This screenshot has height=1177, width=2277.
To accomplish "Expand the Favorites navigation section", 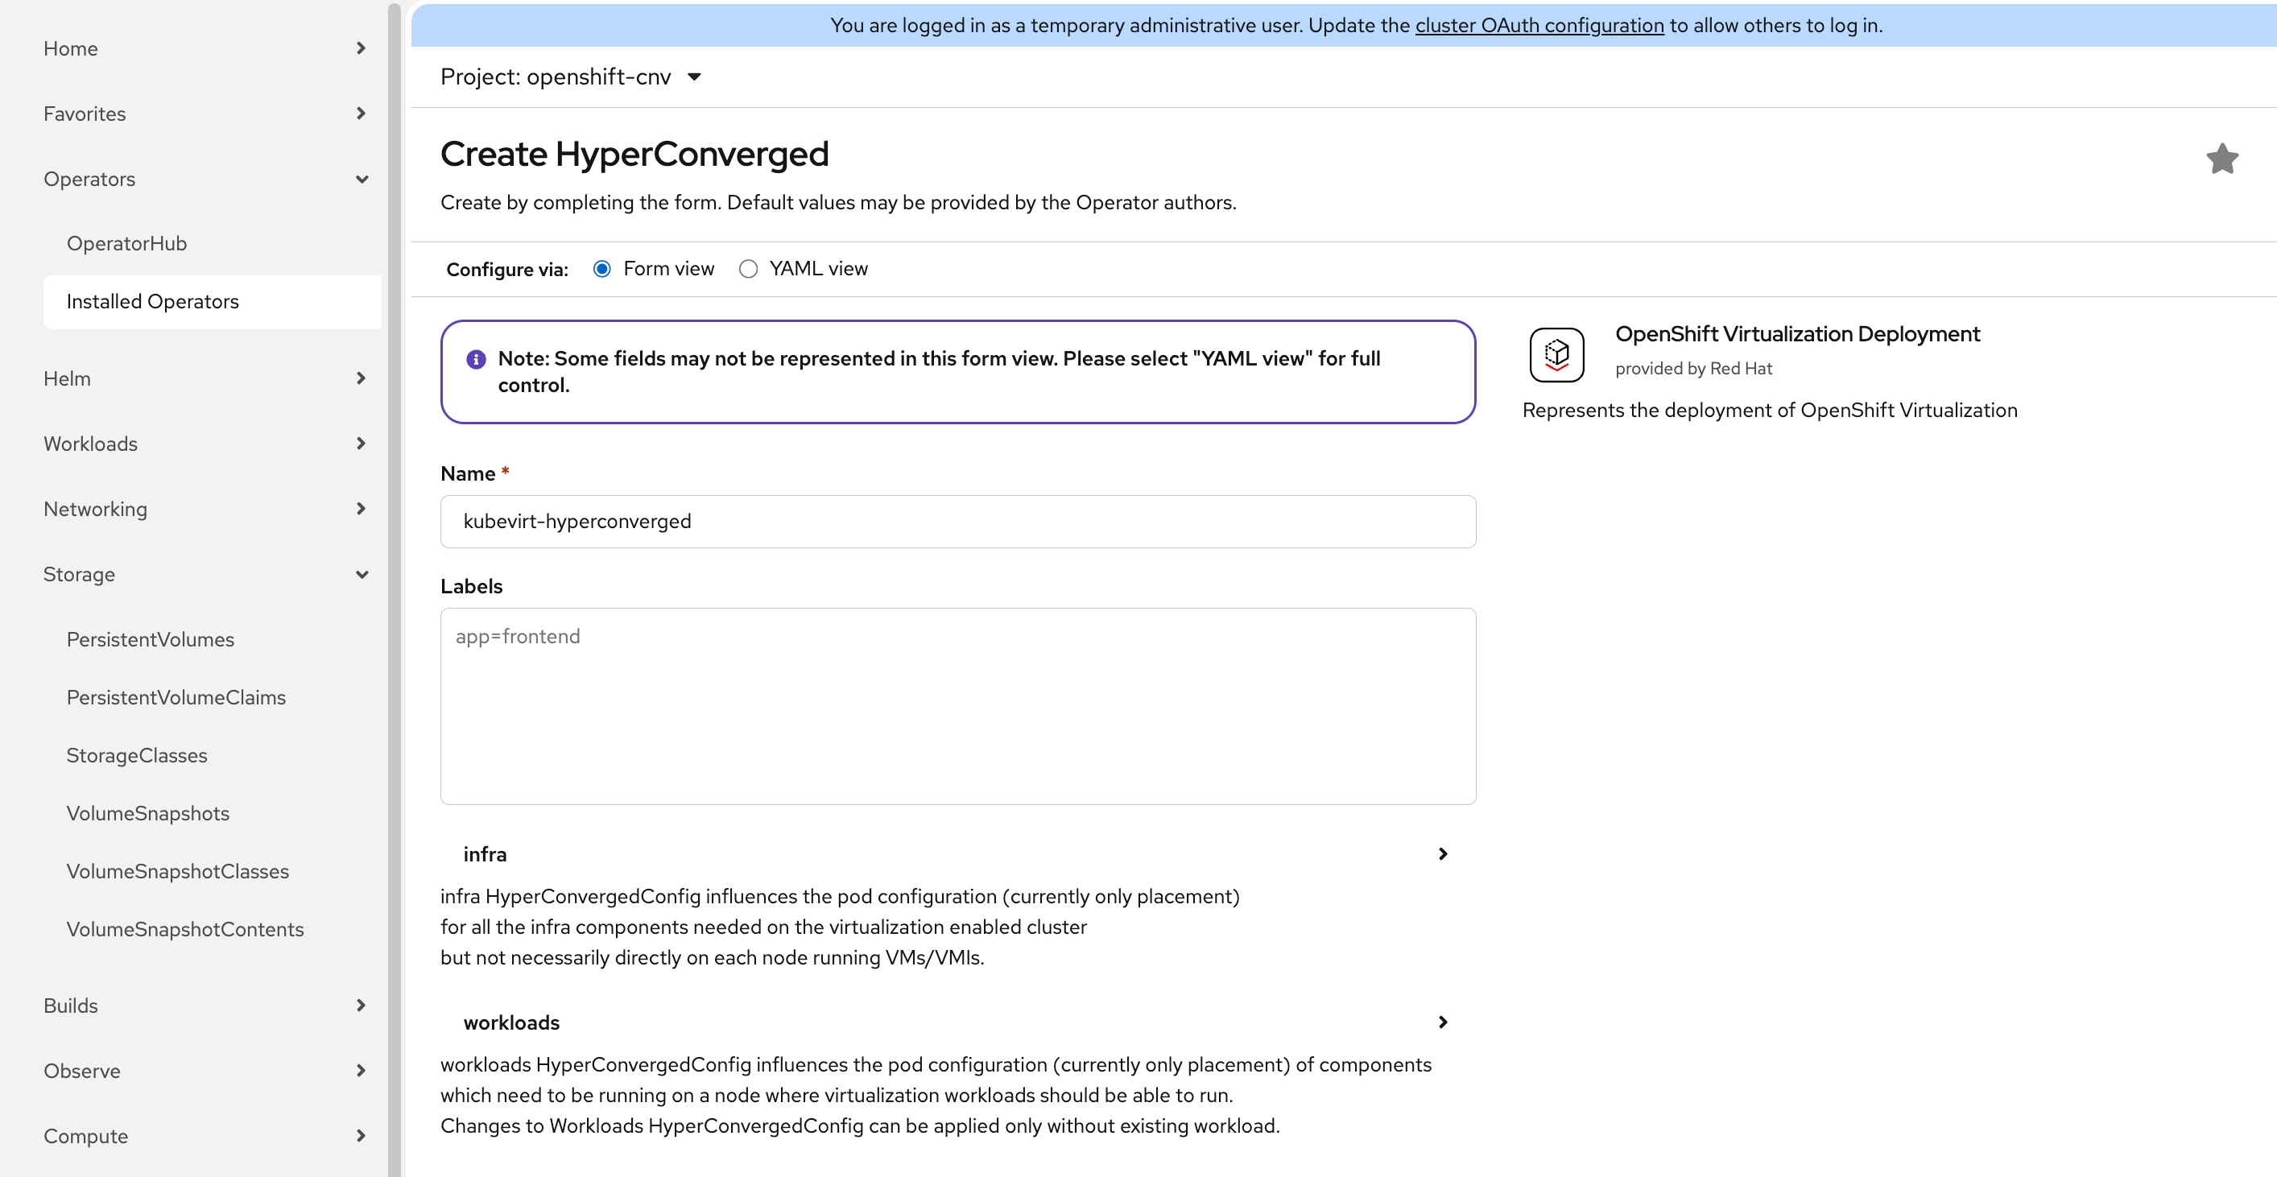I will coord(205,113).
